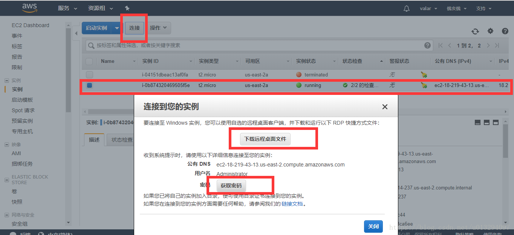Open 报告 reports in sidebar
This screenshot has width=514, height=235.
click(x=17, y=57)
